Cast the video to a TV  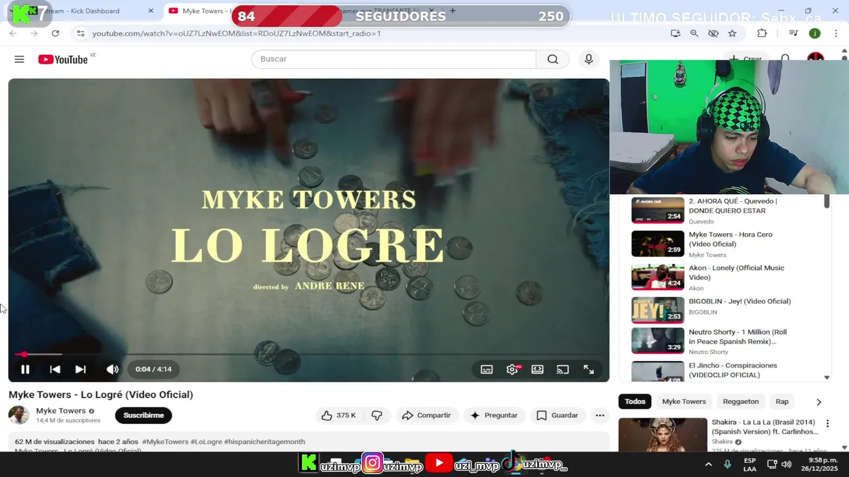coord(562,370)
